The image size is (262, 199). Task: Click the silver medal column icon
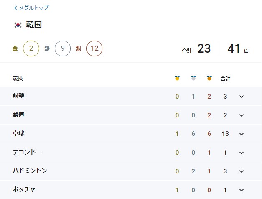(193, 78)
